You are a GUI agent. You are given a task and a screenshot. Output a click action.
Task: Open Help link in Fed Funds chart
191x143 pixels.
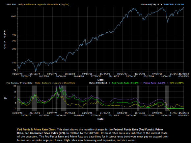[38, 83]
